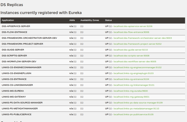
Task: Open the localhost:dss-flow-entrance:9006 link
Action: pyautogui.click(x=131, y=32)
